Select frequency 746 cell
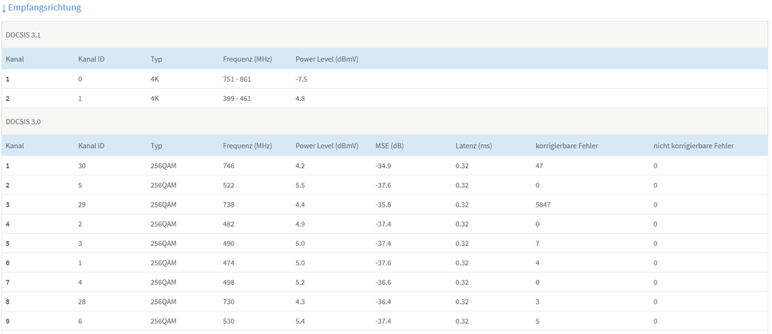 click(229, 166)
